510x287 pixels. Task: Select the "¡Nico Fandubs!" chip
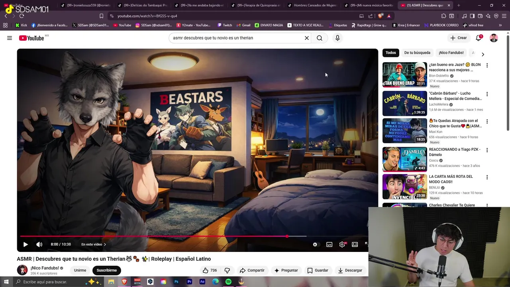[451, 53]
